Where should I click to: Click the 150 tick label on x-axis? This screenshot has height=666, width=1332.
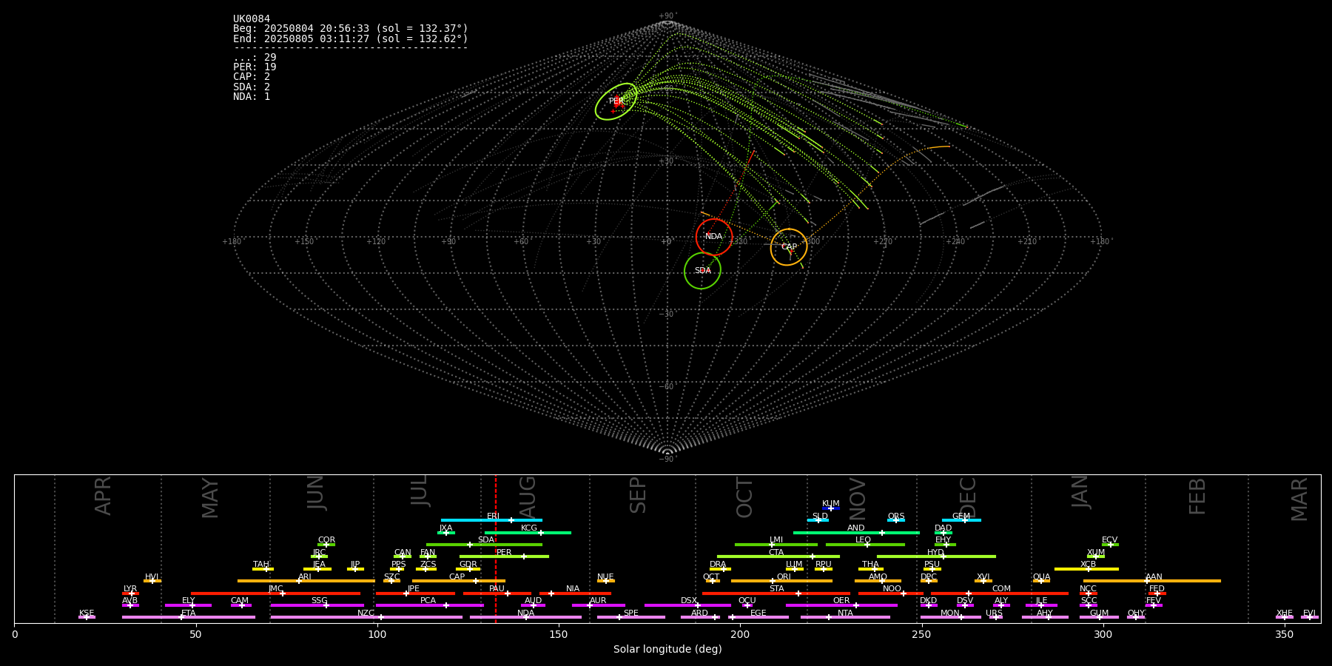click(x=559, y=634)
